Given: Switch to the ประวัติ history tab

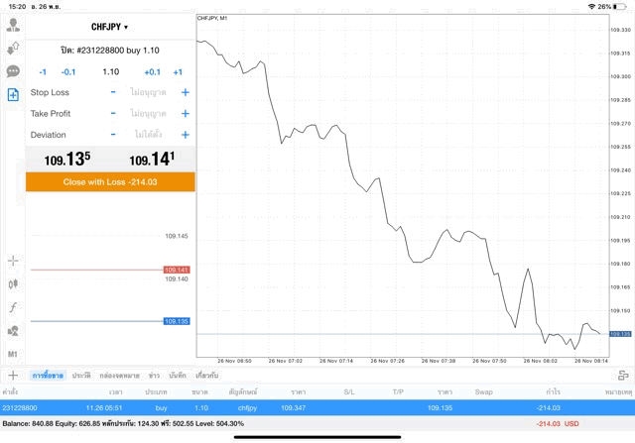Looking at the screenshot, I should pyautogui.click(x=79, y=376).
